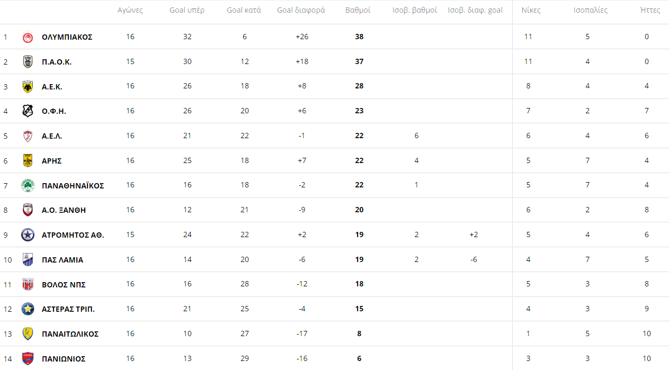The height and width of the screenshot is (370, 669).
Task: Click the O.Φ.H. club badge
Action: coord(28,111)
